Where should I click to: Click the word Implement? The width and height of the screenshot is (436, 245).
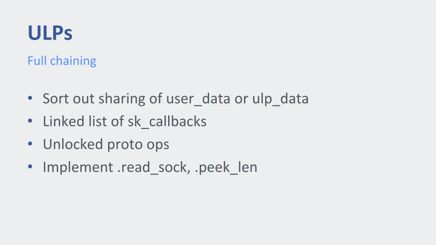coord(78,168)
